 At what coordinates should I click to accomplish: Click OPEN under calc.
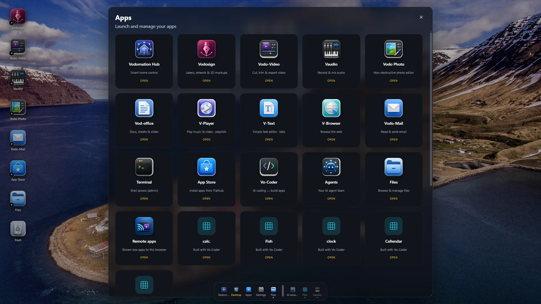207,258
